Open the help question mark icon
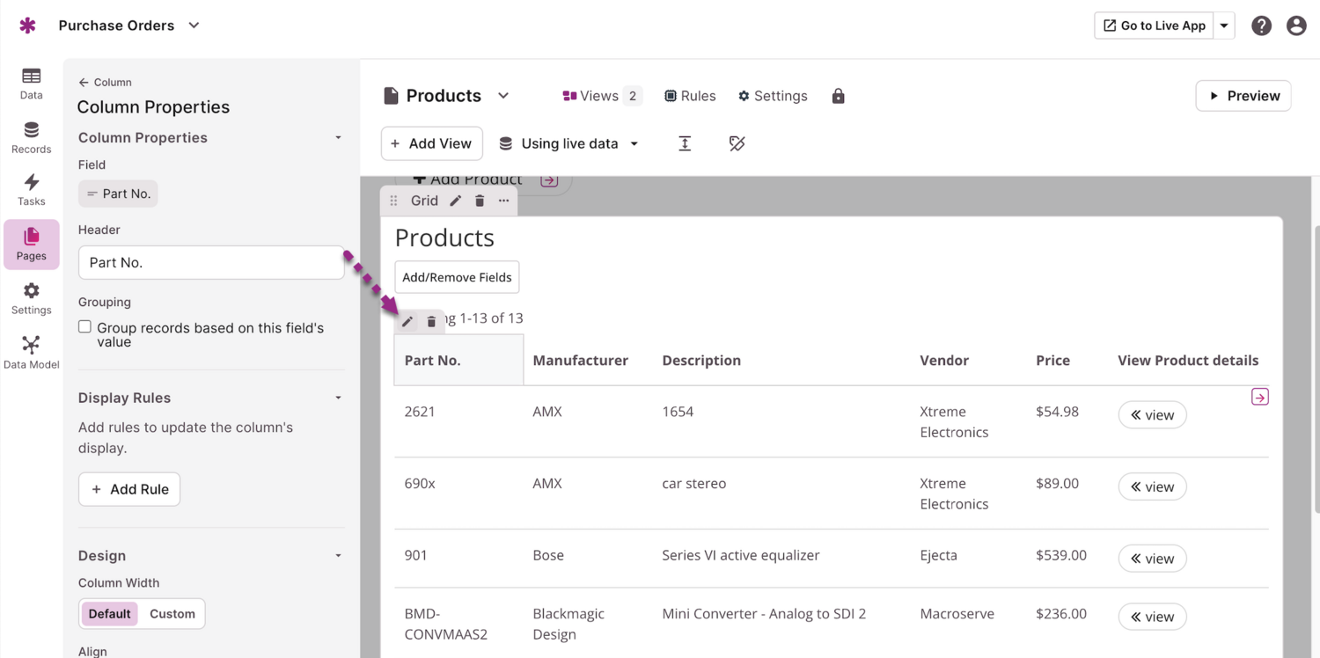 pyautogui.click(x=1261, y=26)
